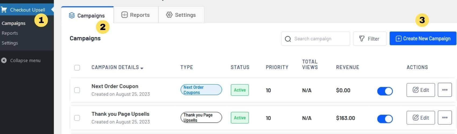The height and width of the screenshot is (134, 457).
Task: Click the Campaigns tab layers icon
Action: [72, 16]
